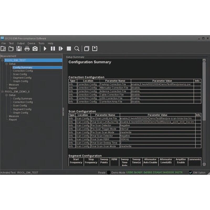Stop the scan with the square button
Viewport: 210px width, 210px height.
[69, 49]
